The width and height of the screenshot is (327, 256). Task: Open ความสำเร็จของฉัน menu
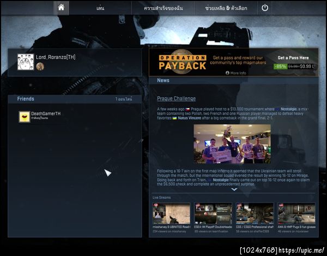click(x=163, y=8)
